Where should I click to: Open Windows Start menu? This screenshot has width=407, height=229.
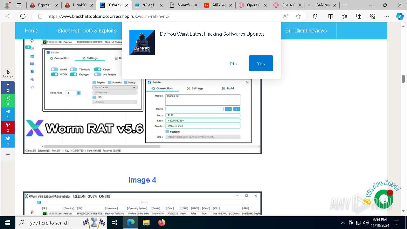click(8, 223)
